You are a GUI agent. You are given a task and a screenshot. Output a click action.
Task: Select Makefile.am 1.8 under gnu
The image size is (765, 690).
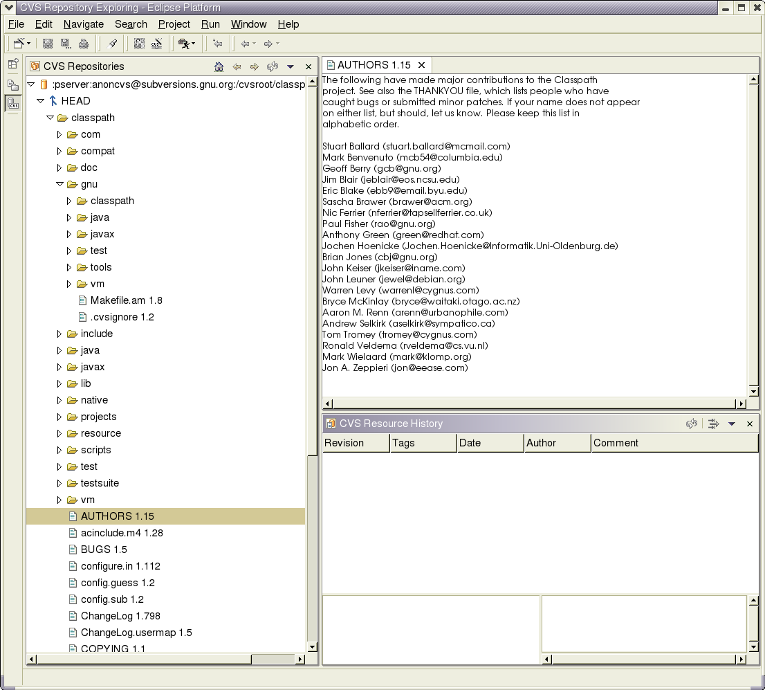tap(126, 300)
